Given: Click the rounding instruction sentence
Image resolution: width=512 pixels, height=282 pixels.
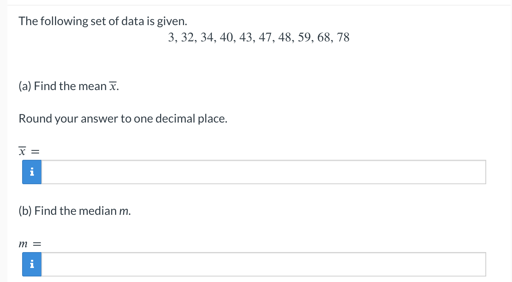Looking at the screenshot, I should (x=123, y=118).
